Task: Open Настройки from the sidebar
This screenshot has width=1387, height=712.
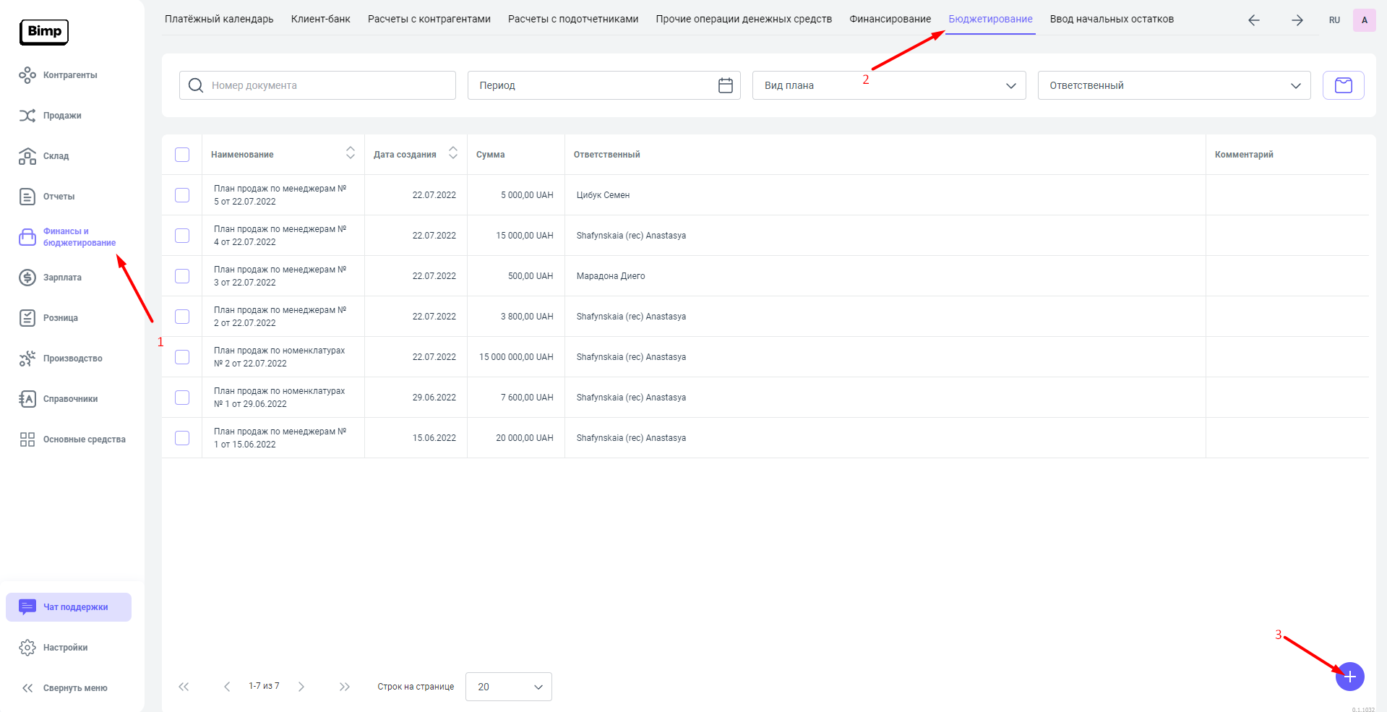Action: click(65, 648)
